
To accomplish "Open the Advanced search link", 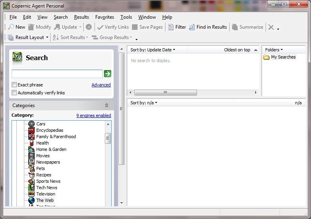I will click(101, 85).
